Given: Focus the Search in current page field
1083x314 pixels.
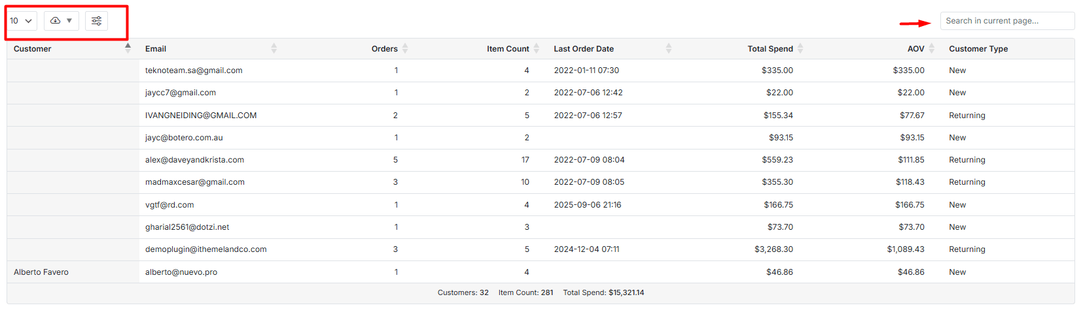Looking at the screenshot, I should click(x=1006, y=21).
